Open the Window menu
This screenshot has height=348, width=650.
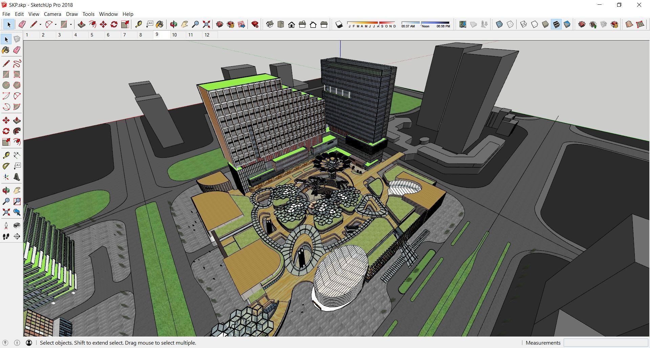click(108, 14)
